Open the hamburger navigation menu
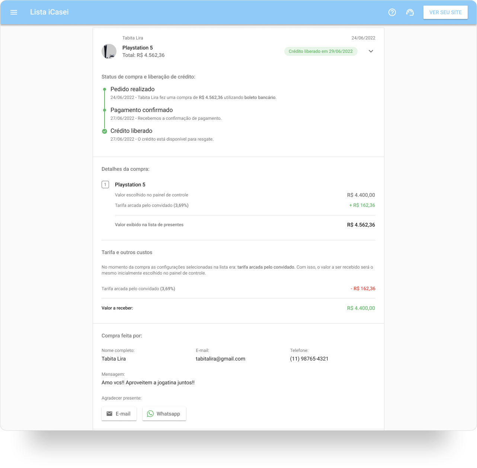The width and height of the screenshot is (477, 468). 14,12
